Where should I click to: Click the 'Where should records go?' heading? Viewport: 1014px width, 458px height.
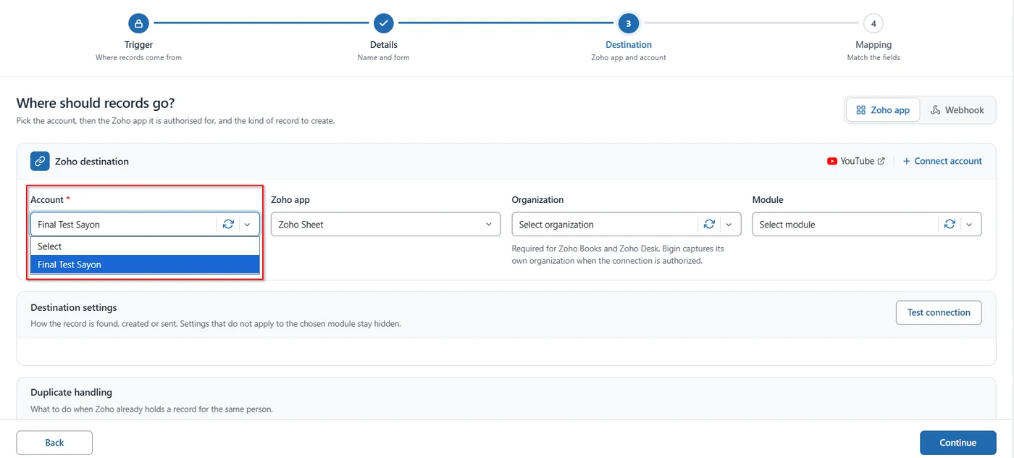click(96, 104)
